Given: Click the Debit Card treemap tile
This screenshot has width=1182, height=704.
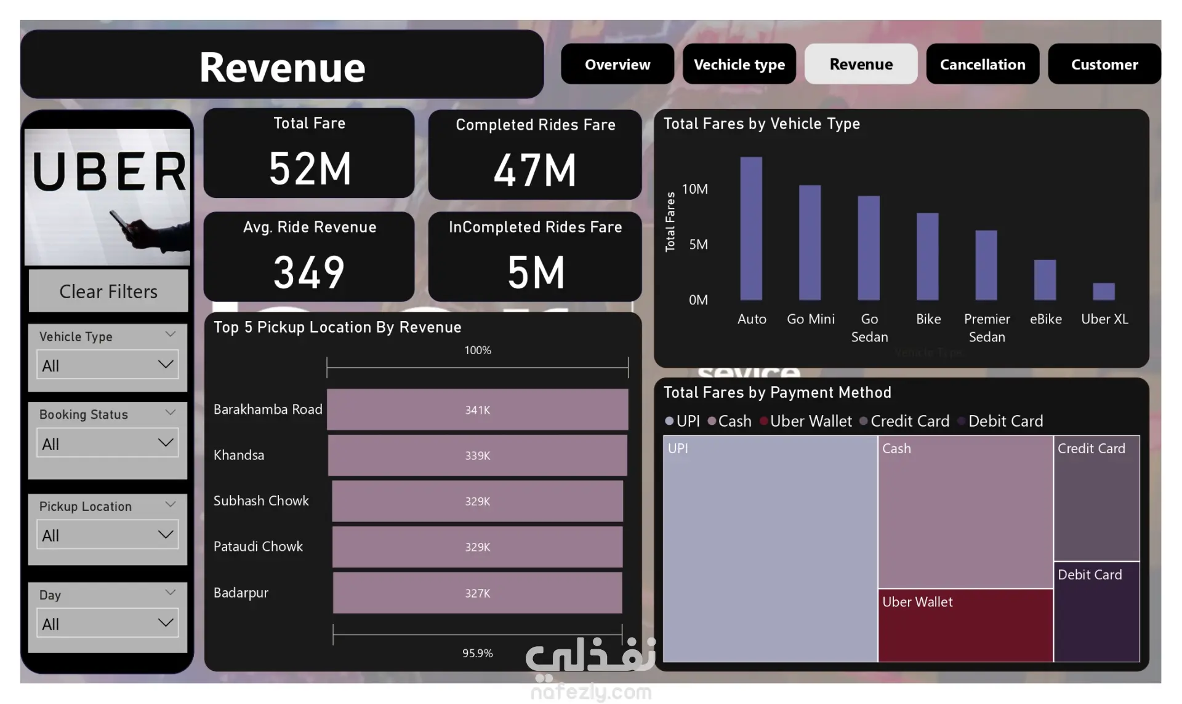Looking at the screenshot, I should tap(1096, 612).
